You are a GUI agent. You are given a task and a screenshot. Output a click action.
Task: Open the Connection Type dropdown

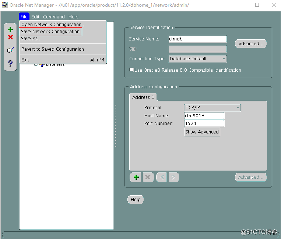click(x=197, y=59)
